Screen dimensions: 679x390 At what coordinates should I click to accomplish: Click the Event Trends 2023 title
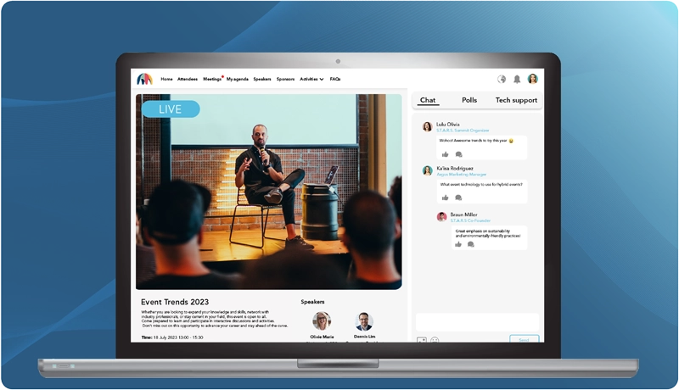point(175,302)
